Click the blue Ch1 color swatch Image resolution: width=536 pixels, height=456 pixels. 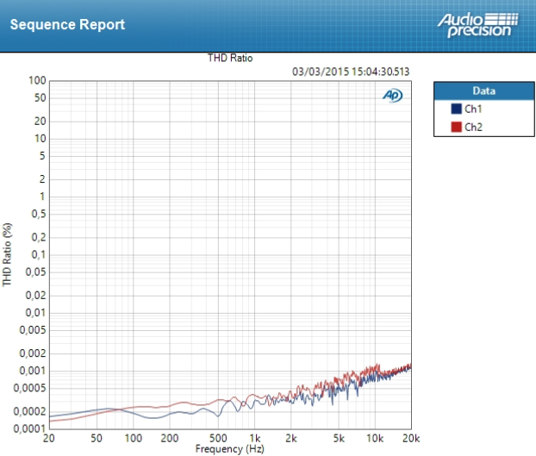456,109
